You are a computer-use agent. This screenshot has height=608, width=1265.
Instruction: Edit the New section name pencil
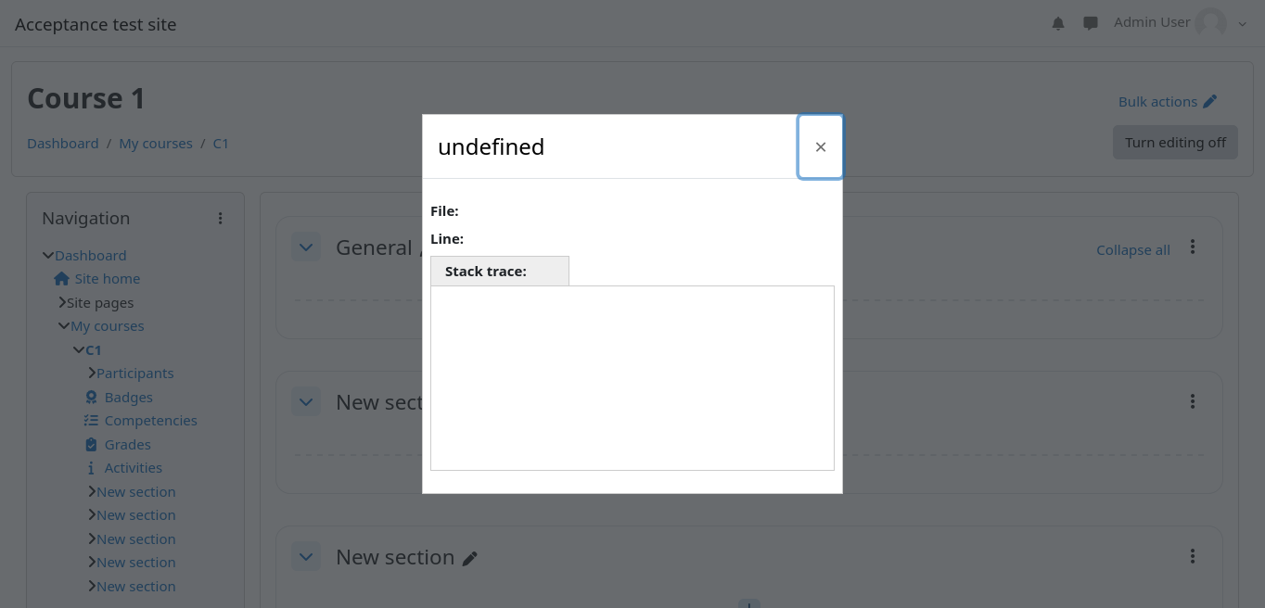pyautogui.click(x=470, y=558)
